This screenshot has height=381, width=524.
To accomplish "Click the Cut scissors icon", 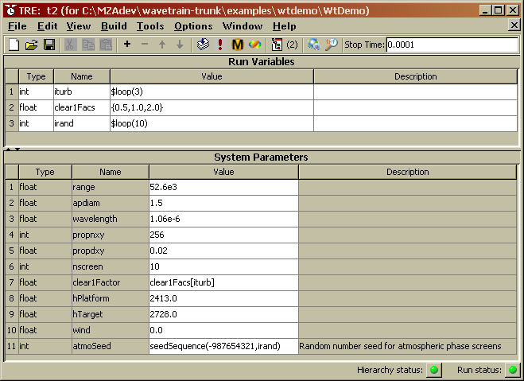I will [70, 45].
